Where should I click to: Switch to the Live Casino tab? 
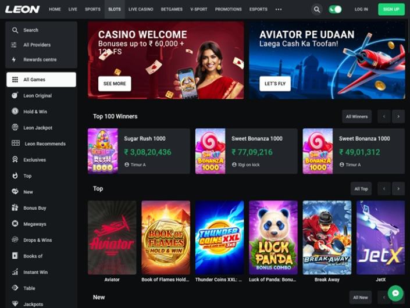[x=141, y=9]
